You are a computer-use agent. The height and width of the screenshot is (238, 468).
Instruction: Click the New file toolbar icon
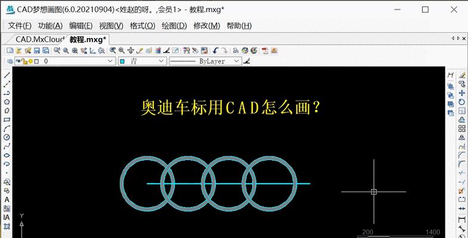pyautogui.click(x=10, y=51)
